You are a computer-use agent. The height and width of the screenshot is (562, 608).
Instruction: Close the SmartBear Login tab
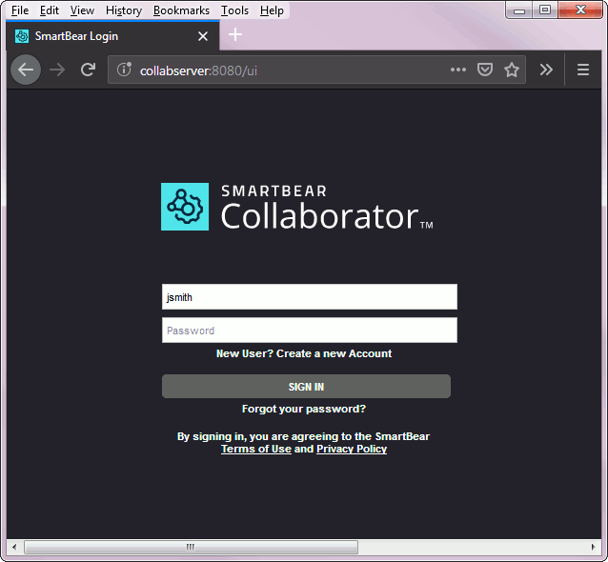[202, 36]
